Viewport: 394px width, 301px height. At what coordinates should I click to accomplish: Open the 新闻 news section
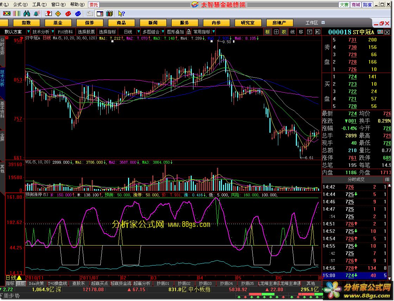coord(153,23)
